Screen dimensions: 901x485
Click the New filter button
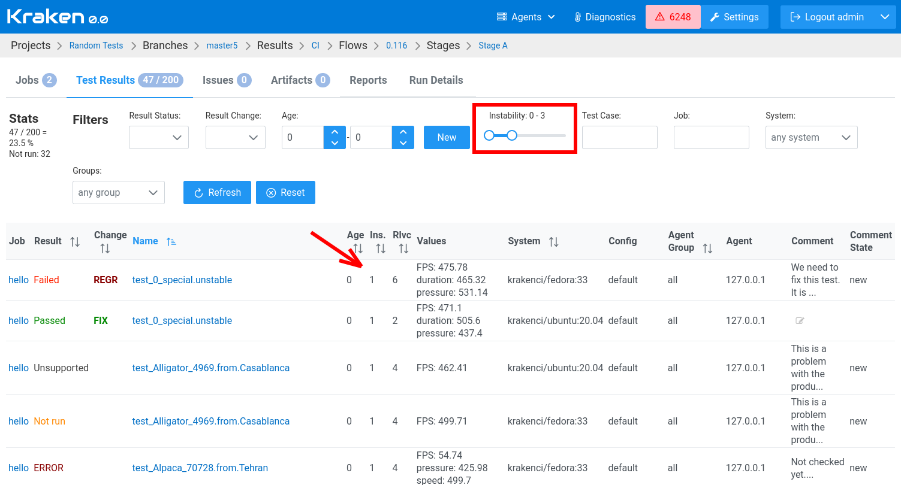447,137
